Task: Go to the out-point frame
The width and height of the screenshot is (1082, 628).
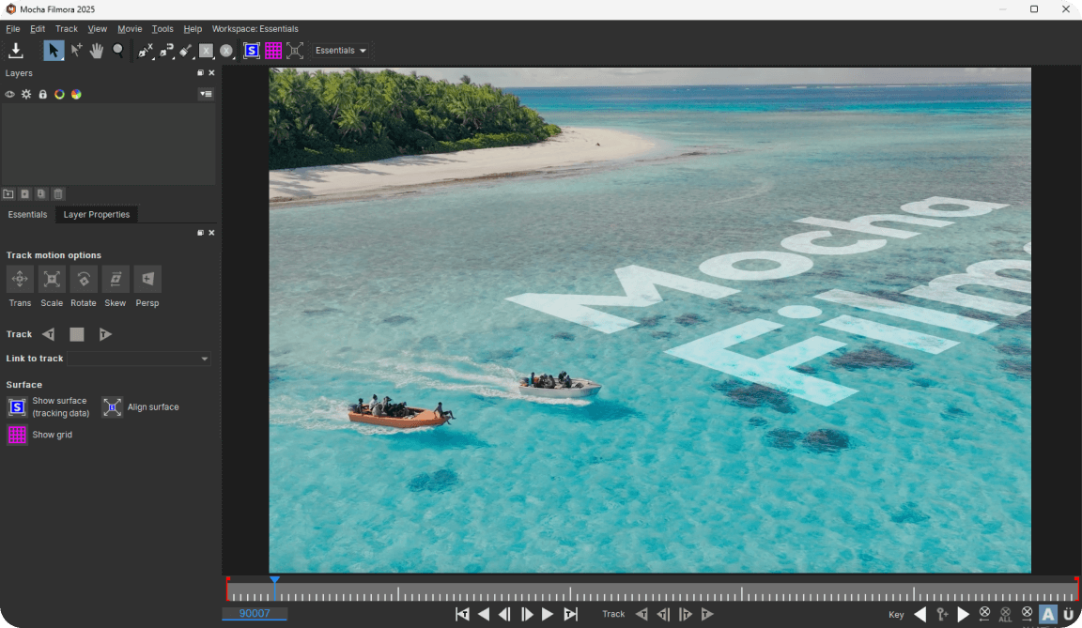Action: (x=570, y=614)
